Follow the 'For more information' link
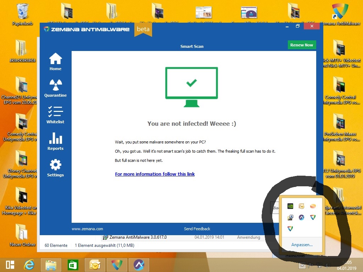 click(155, 174)
